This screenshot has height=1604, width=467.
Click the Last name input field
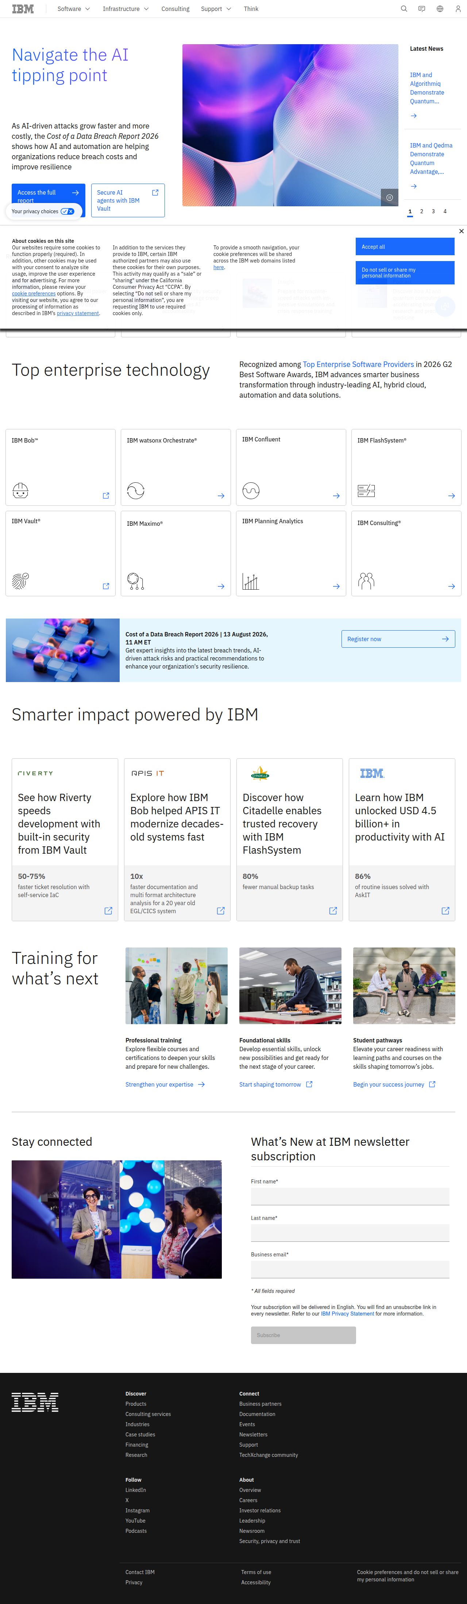(x=350, y=1233)
